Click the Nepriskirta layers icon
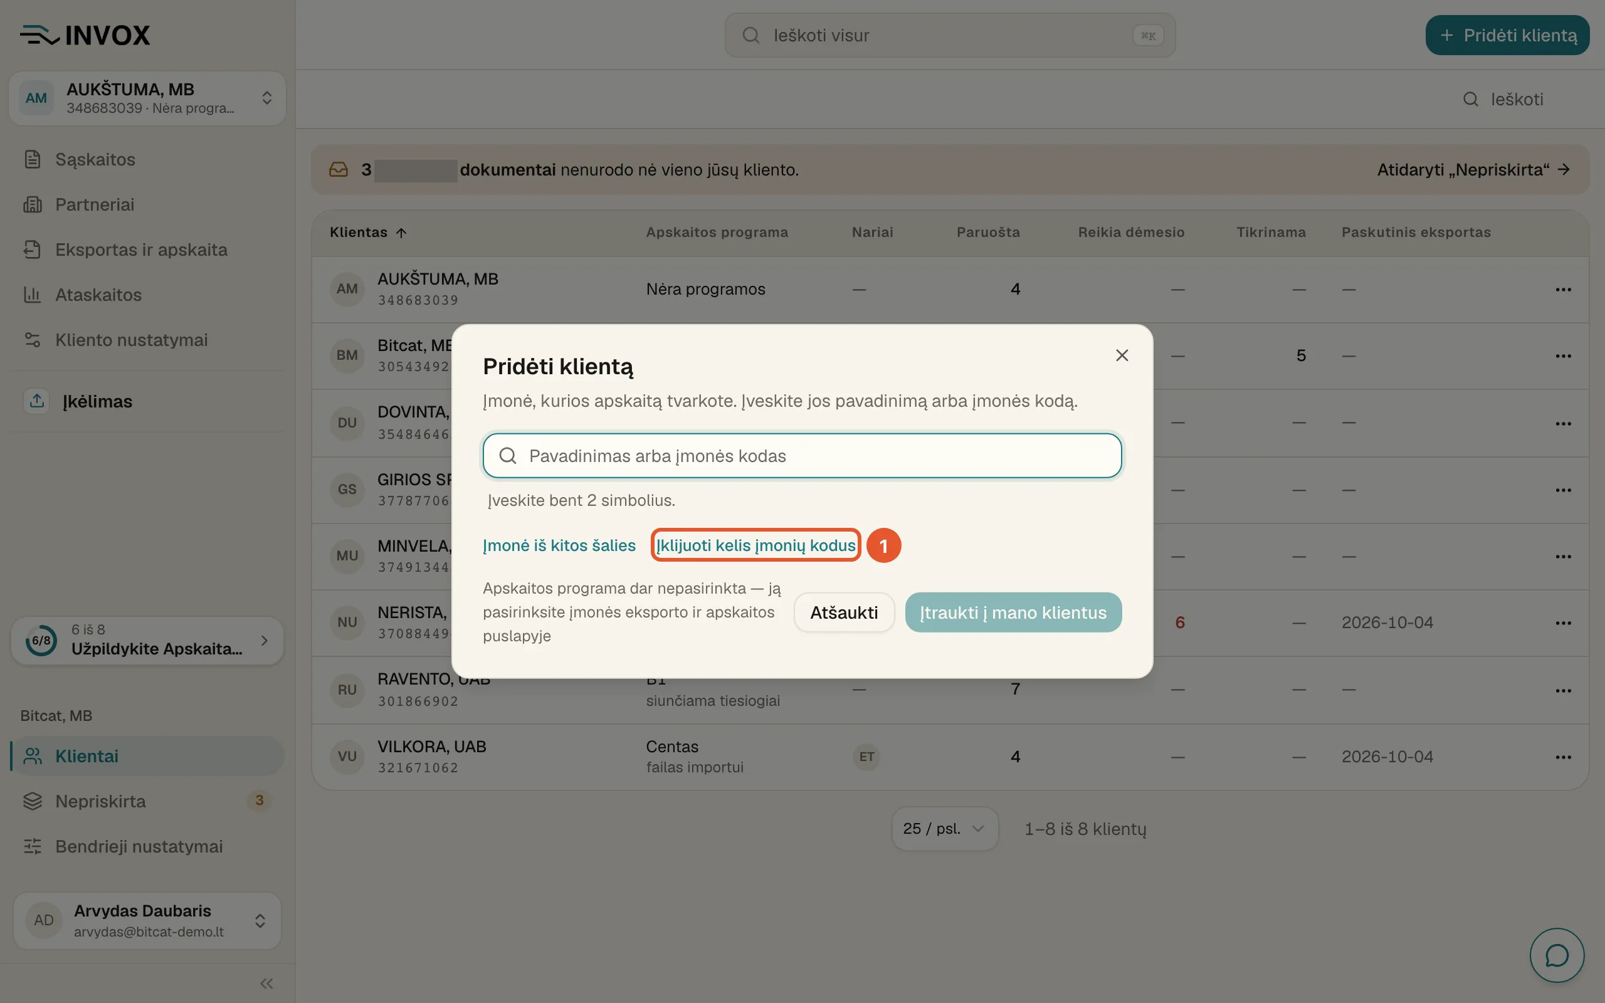Image resolution: width=1605 pixels, height=1003 pixels. pyautogui.click(x=33, y=801)
